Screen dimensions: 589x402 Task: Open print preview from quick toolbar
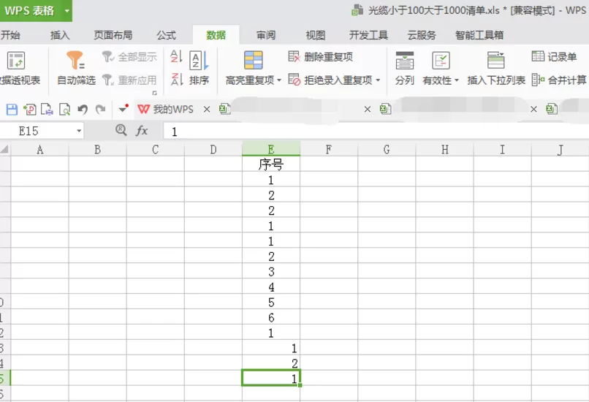(64, 110)
